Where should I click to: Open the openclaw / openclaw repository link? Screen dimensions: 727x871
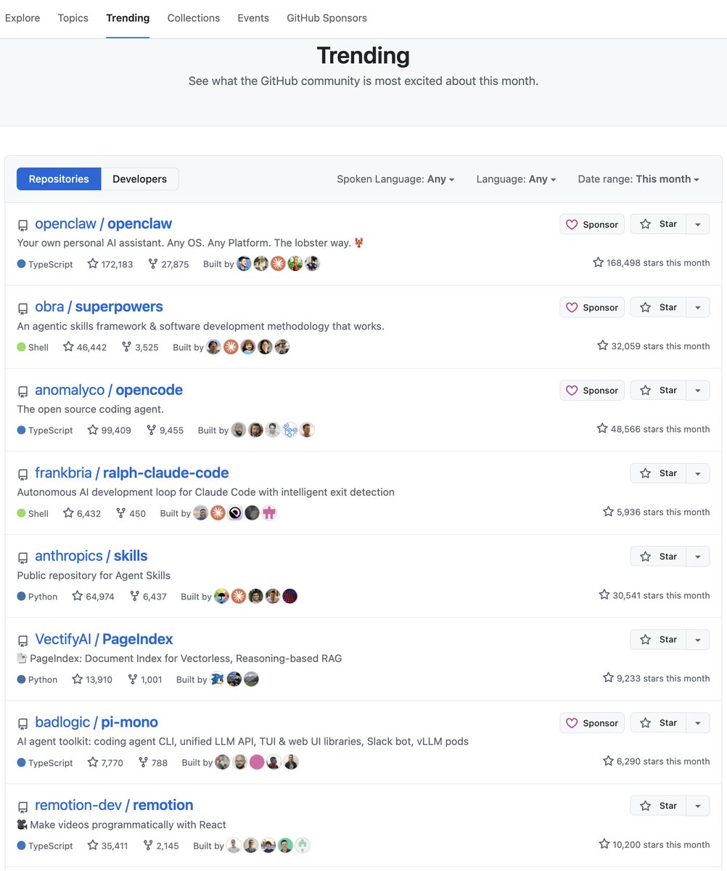pyautogui.click(x=103, y=224)
